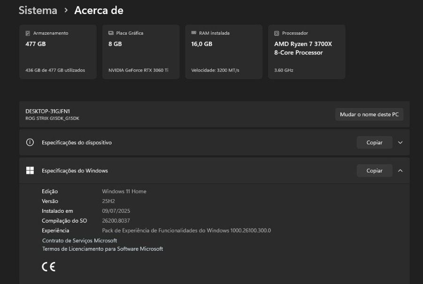Click the processor icon beside Processador
The image size is (423, 284).
tap(277, 33)
